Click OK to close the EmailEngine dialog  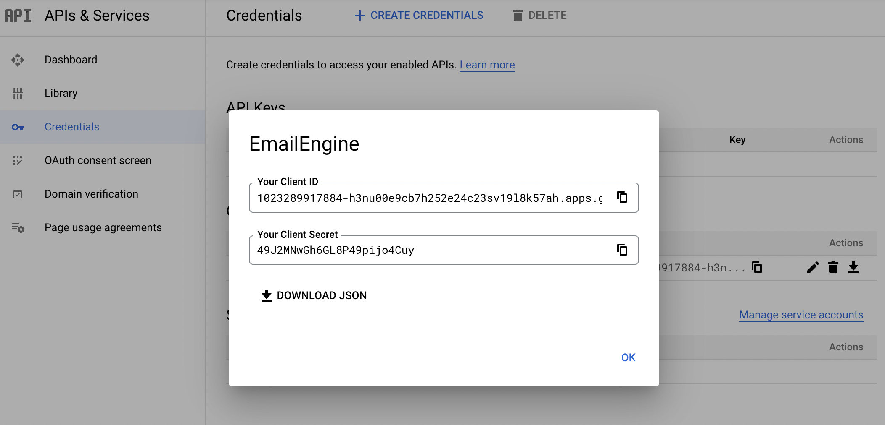pos(629,357)
